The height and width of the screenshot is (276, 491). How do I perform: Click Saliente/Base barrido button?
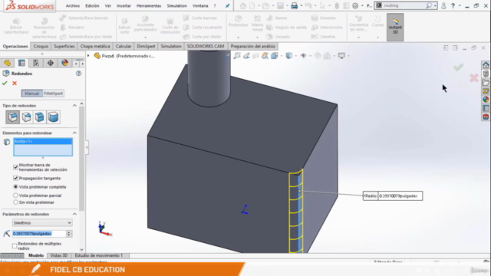tap(84, 18)
